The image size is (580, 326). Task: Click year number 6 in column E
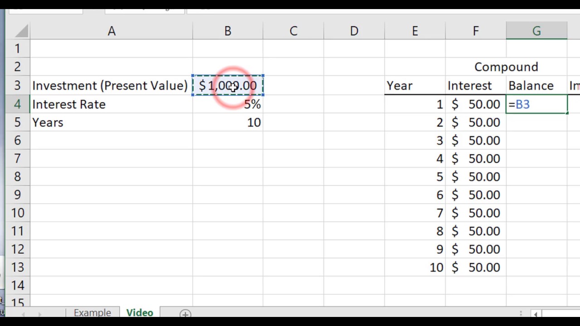coord(415,195)
